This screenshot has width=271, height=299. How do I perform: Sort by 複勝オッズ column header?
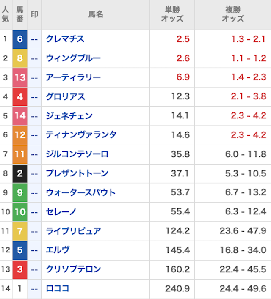(x=233, y=14)
